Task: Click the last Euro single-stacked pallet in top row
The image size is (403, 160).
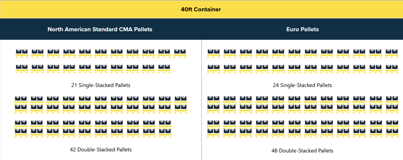Action: 392,53
